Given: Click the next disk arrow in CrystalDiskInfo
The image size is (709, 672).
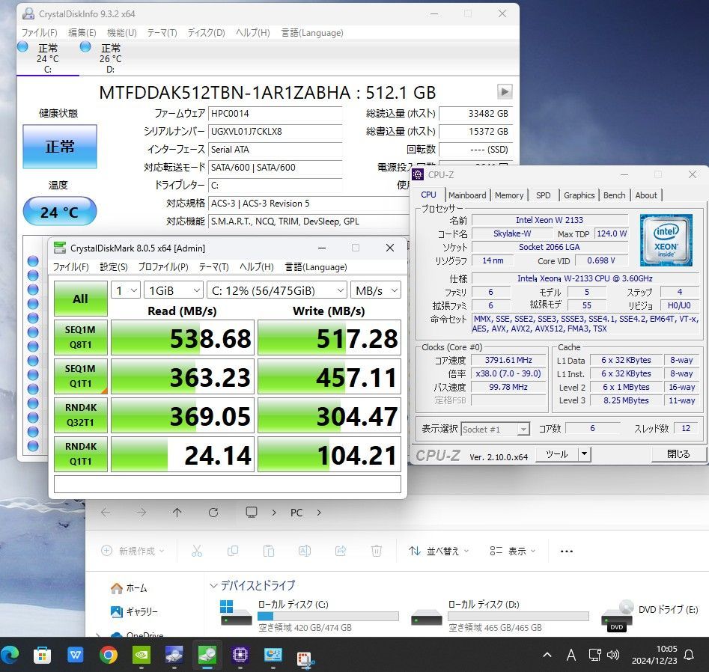Looking at the screenshot, I should coord(504,92).
